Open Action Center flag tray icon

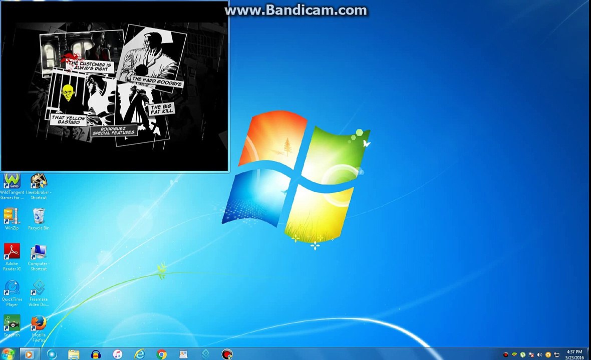531,354
